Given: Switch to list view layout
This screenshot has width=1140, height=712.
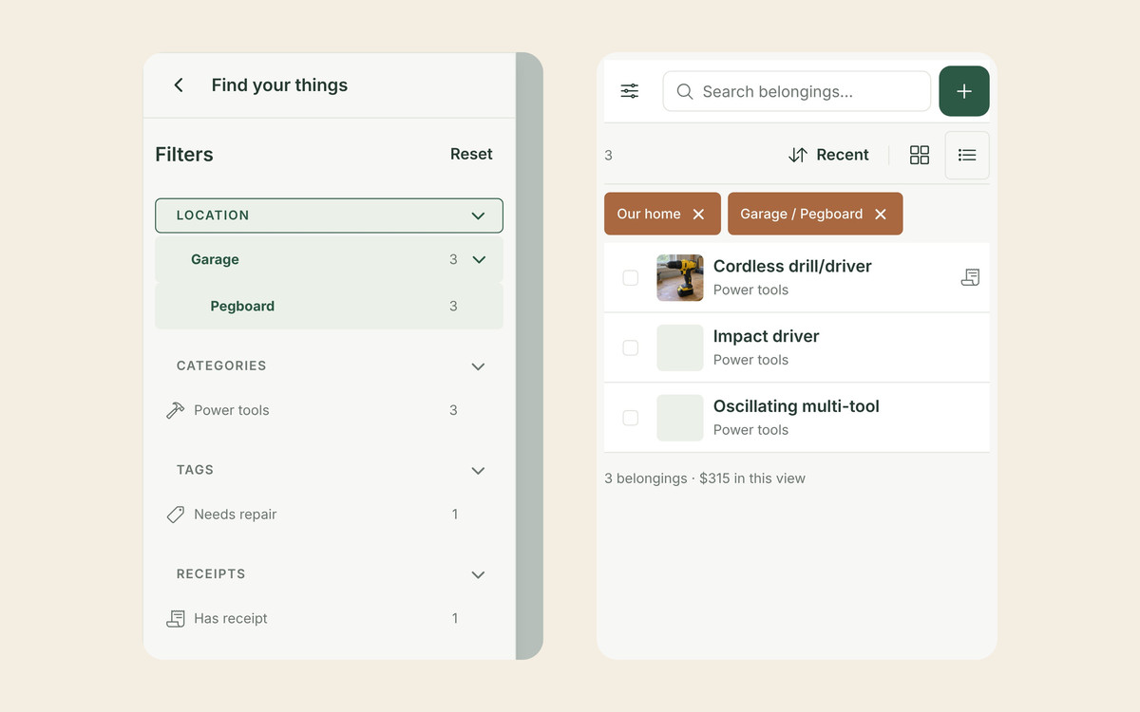Looking at the screenshot, I should [967, 155].
